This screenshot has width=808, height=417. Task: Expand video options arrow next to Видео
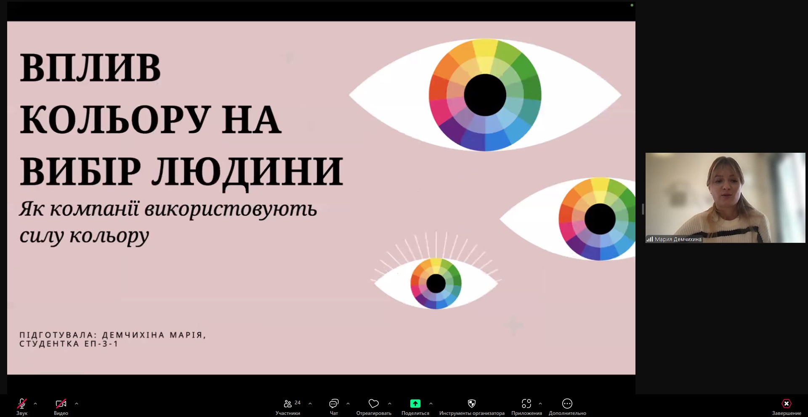(x=77, y=404)
